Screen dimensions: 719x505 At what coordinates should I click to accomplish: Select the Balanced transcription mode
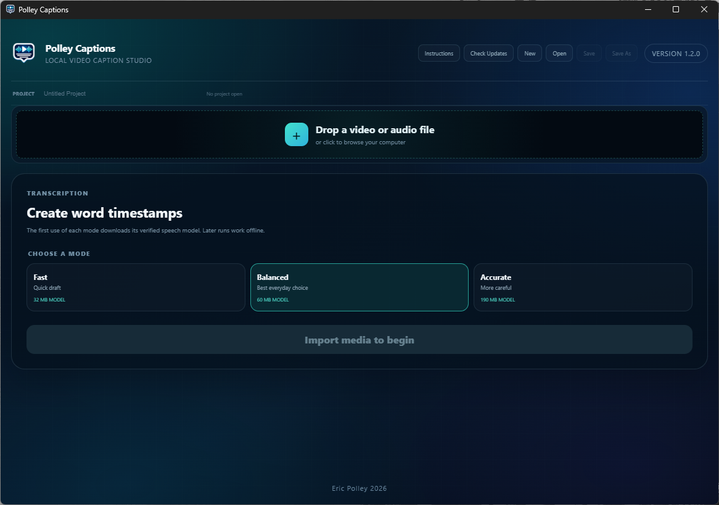pyautogui.click(x=359, y=287)
